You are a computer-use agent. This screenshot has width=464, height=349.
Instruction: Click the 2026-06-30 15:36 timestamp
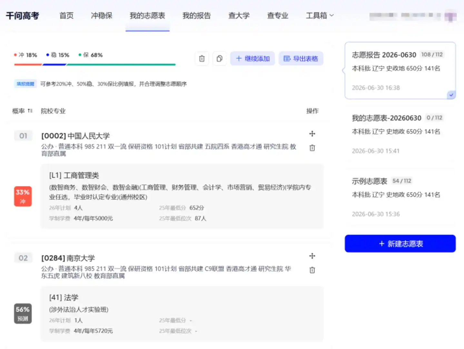(376, 214)
